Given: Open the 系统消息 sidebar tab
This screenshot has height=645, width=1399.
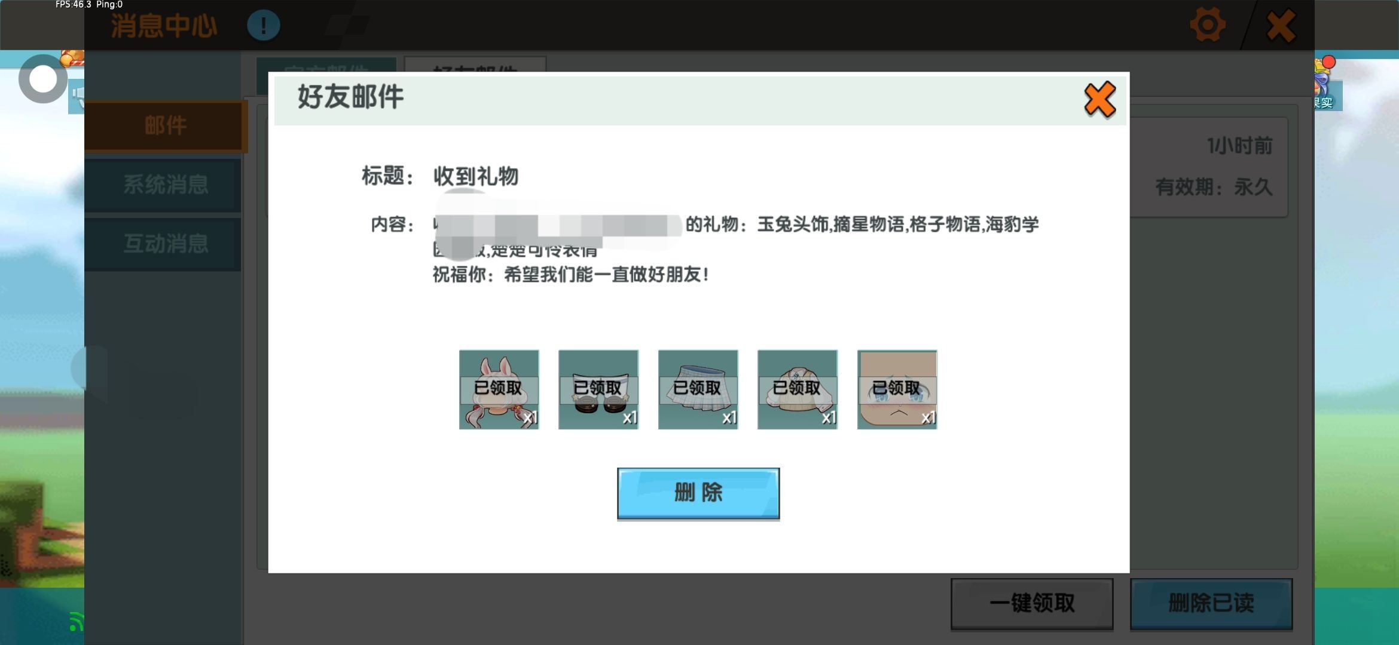Looking at the screenshot, I should [x=165, y=185].
